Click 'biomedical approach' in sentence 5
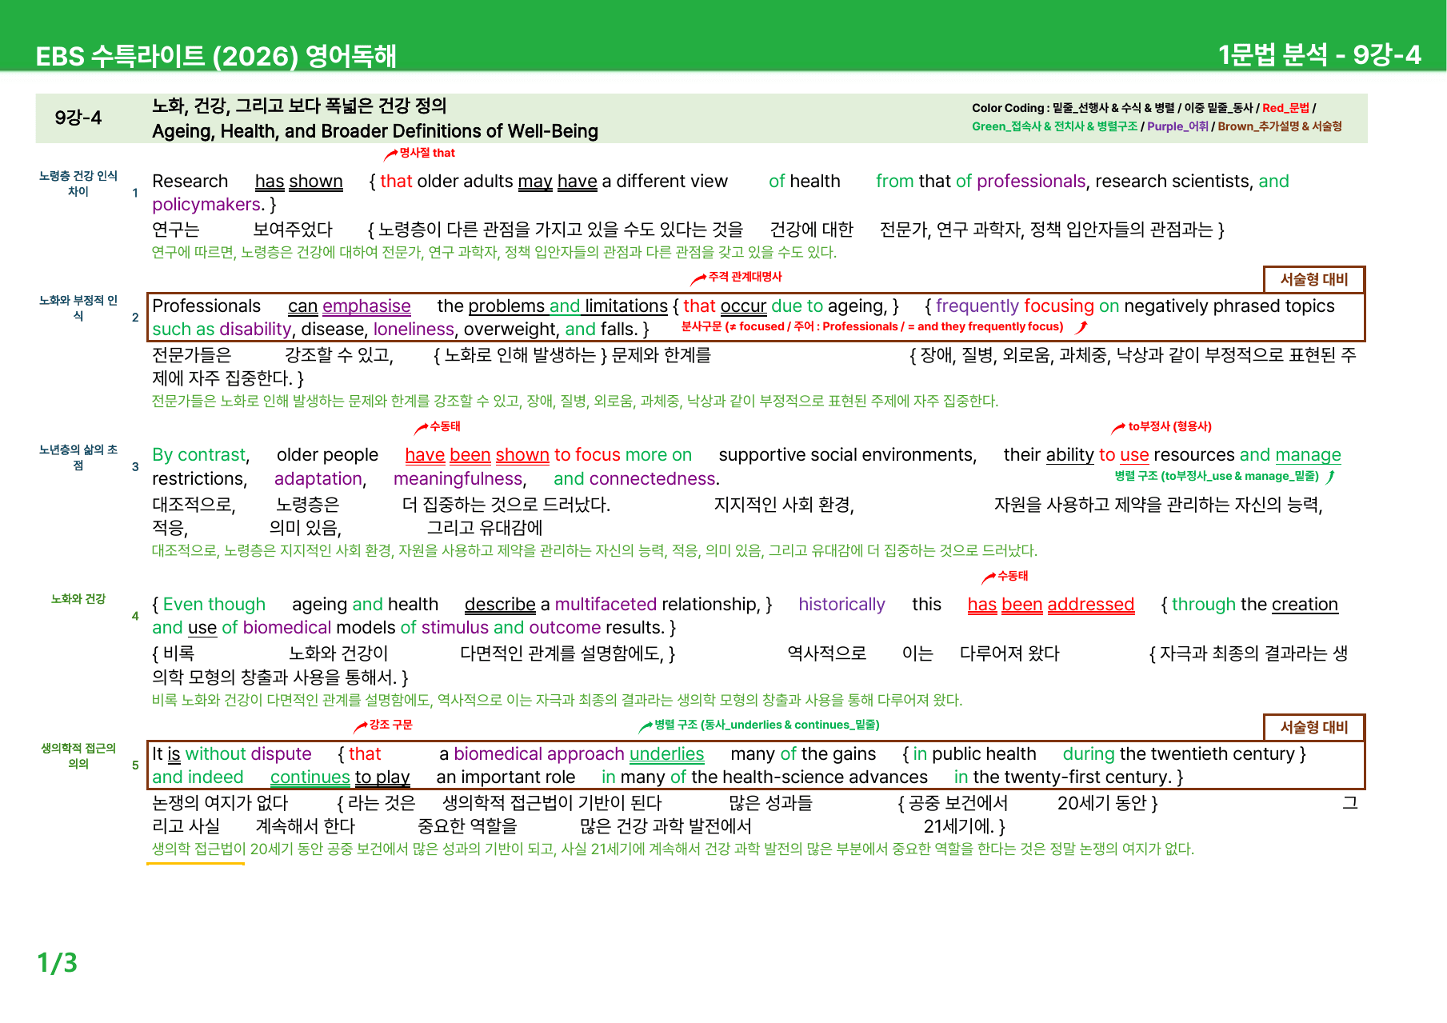Image resolution: width=1447 pixels, height=1023 pixels. (x=538, y=754)
